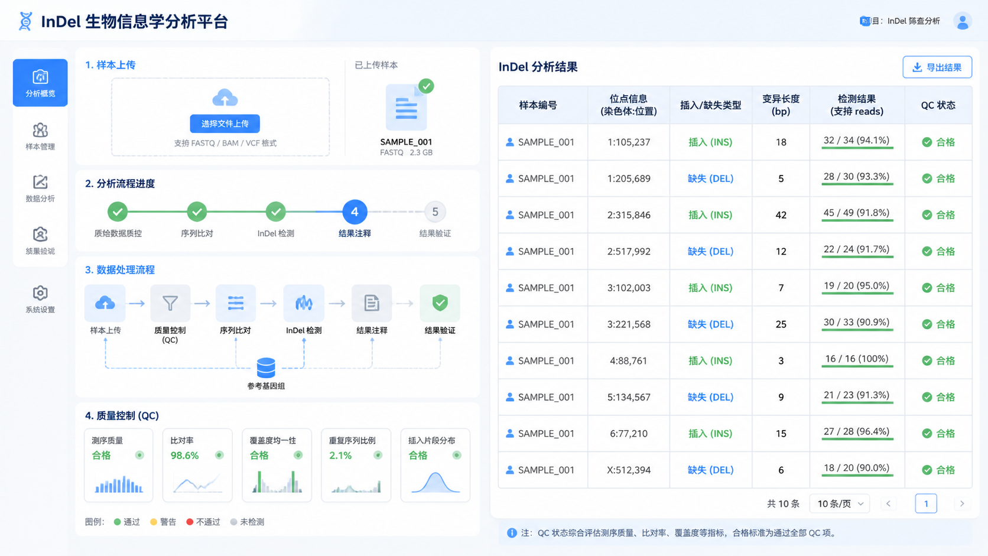The height and width of the screenshot is (556, 988).
Task: Click the 样本上传 pipeline cloud icon
Action: pos(105,303)
